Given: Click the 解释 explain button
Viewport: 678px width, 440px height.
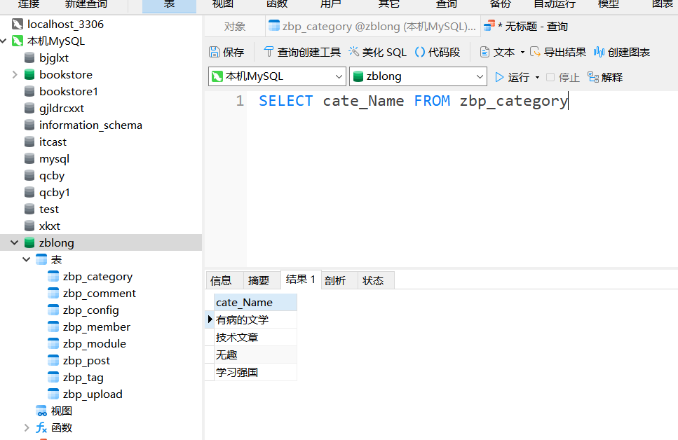Looking at the screenshot, I should 605,77.
